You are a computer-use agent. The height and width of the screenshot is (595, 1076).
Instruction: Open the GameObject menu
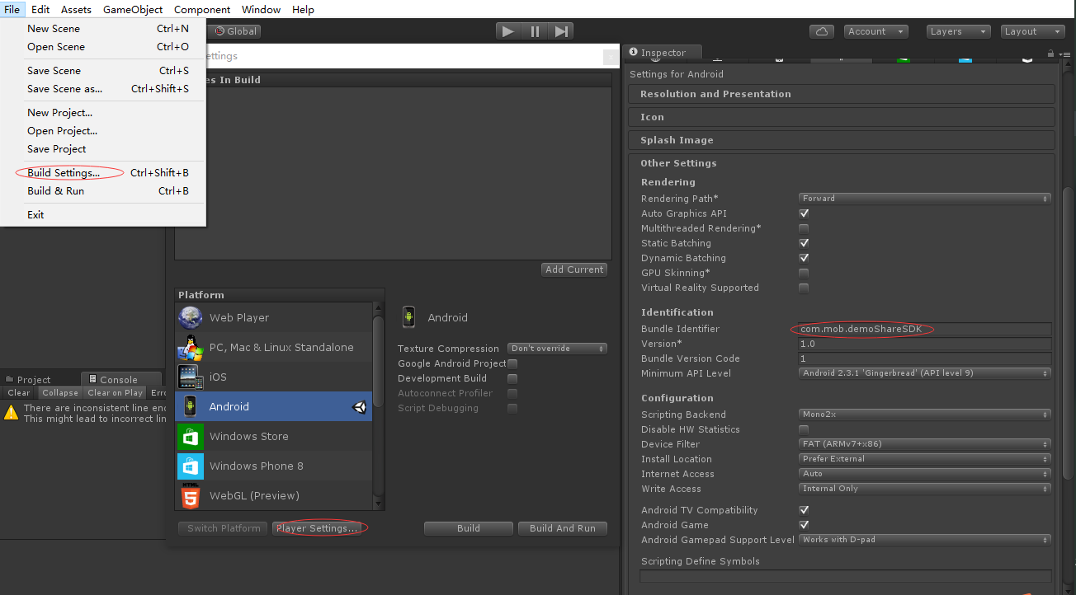coord(133,10)
